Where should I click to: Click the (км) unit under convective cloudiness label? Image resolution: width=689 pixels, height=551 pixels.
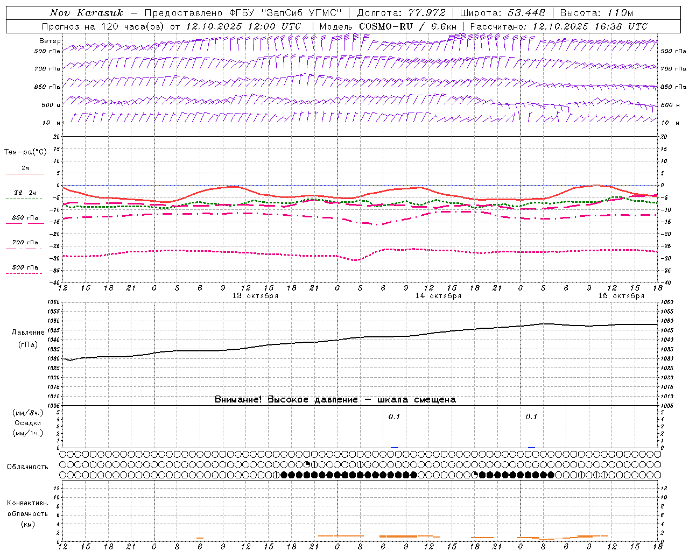[27, 524]
